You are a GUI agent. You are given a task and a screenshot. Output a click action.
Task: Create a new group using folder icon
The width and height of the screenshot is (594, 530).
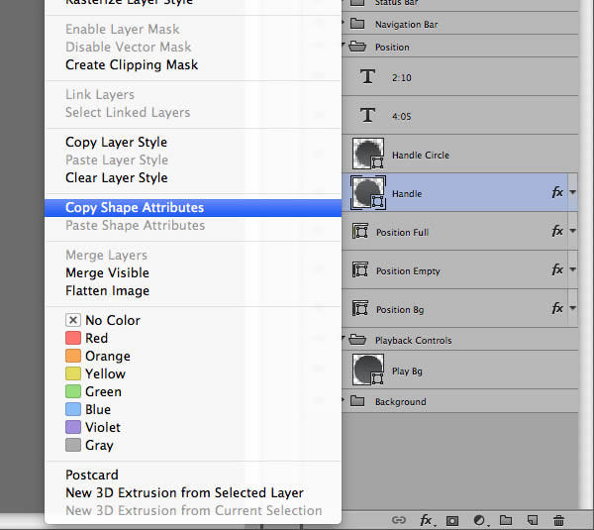[505, 519]
